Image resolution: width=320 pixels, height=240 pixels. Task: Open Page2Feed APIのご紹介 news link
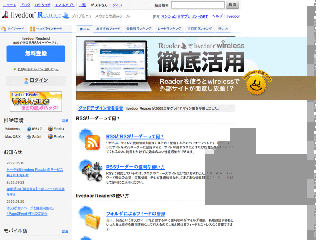(x=30, y=211)
